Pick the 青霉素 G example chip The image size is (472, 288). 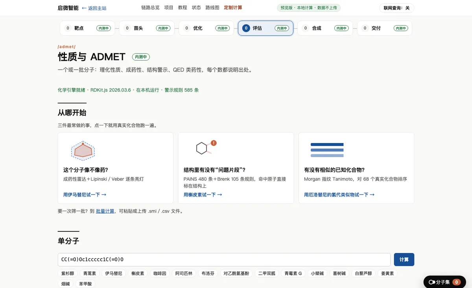coord(293,273)
